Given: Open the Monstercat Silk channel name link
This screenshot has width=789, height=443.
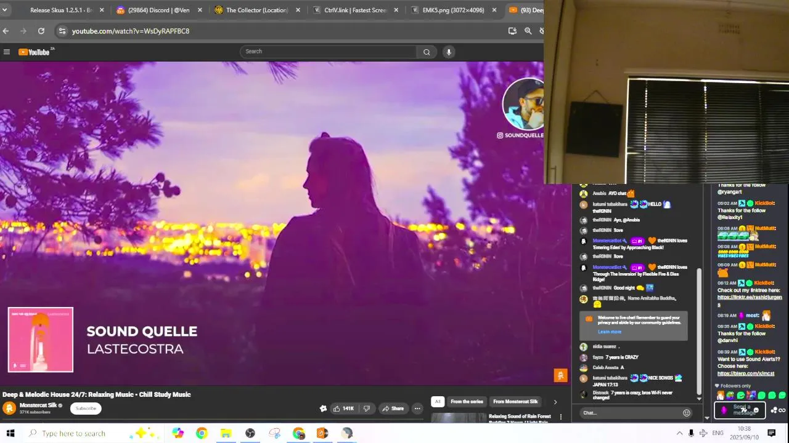Looking at the screenshot, I should pyautogui.click(x=38, y=405).
